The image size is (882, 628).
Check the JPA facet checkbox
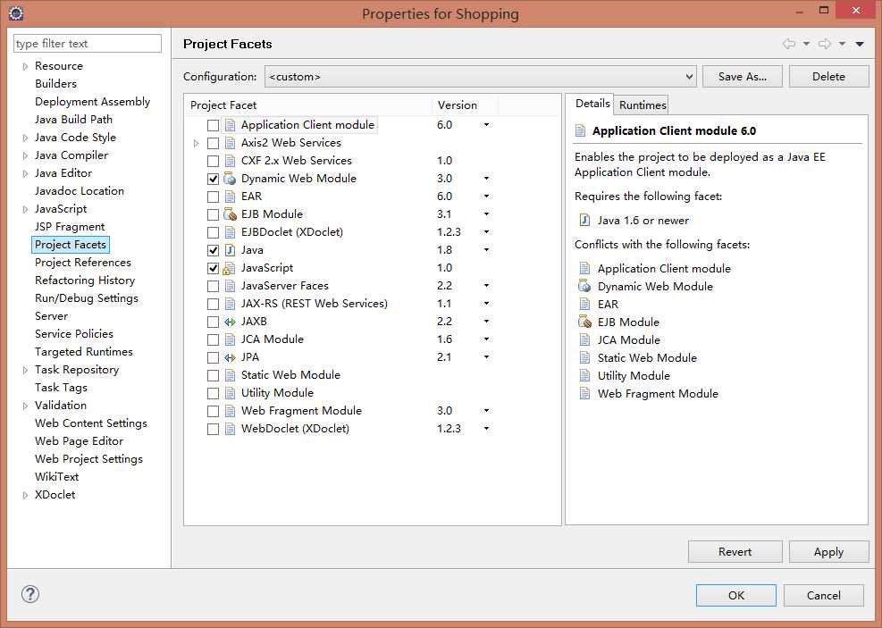point(213,357)
